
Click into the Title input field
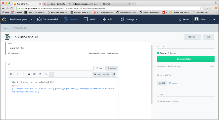(63, 48)
